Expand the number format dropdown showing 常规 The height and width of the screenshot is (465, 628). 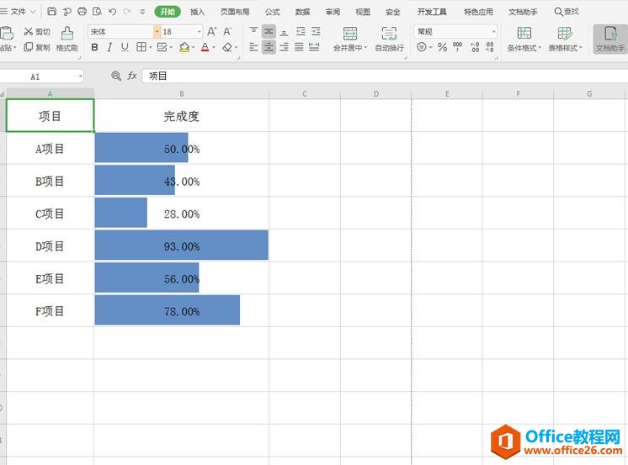[x=494, y=31]
